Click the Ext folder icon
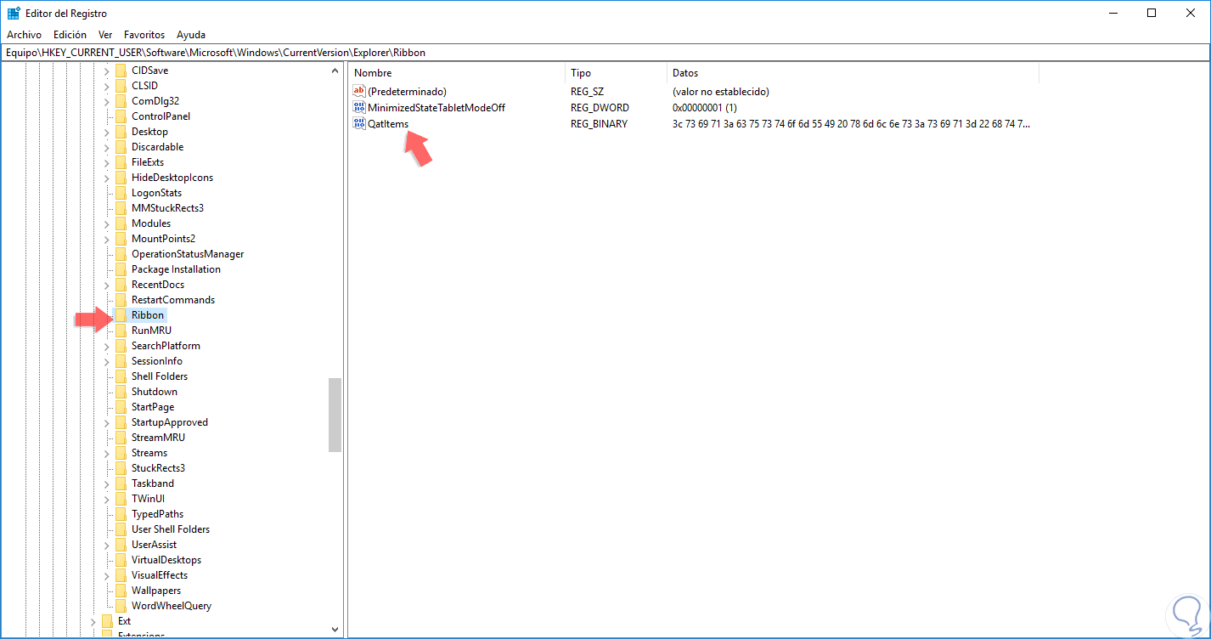This screenshot has width=1211, height=639. point(107,621)
